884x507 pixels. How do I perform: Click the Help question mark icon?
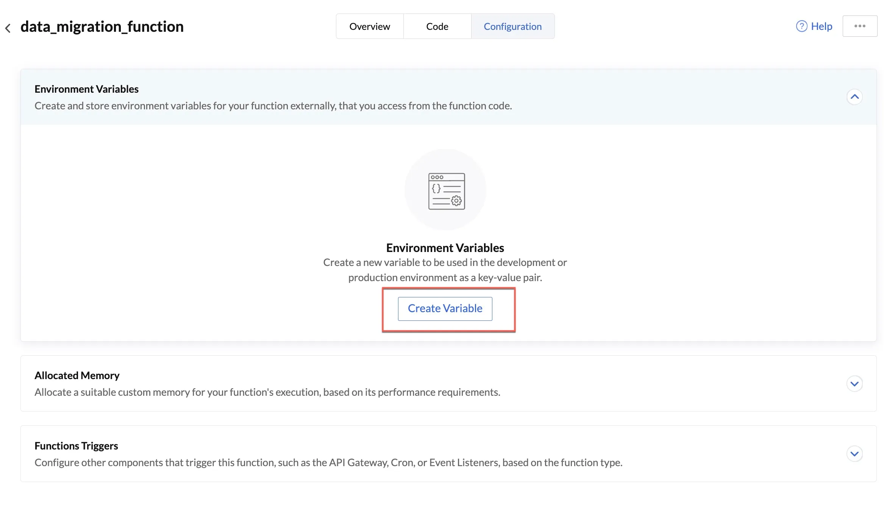click(x=801, y=26)
